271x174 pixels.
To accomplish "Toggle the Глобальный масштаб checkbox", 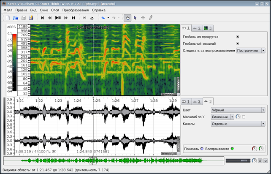I will (x=238, y=43).
